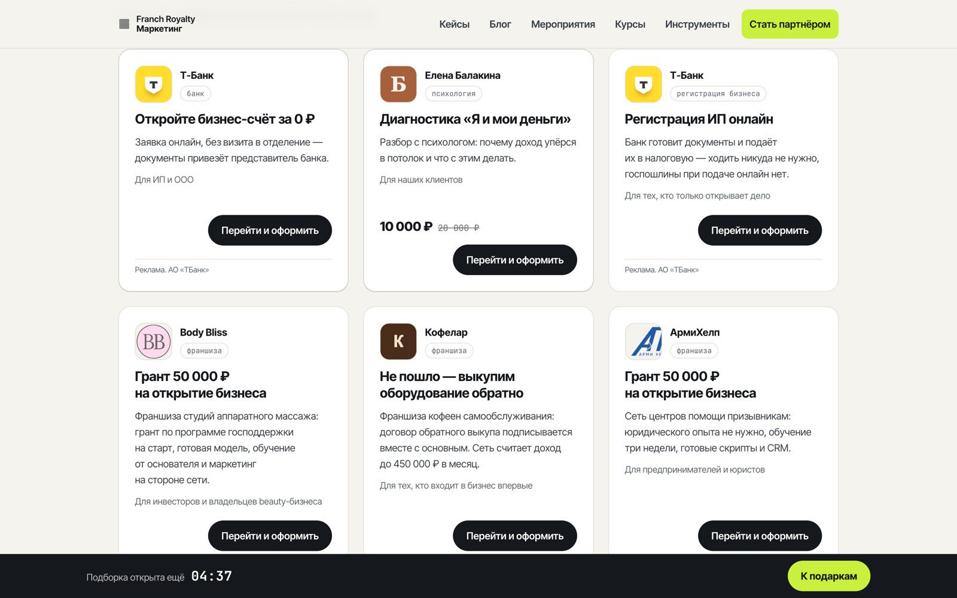
Task: Click the crossed-out 20 000 ₽ price
Action: (459, 228)
